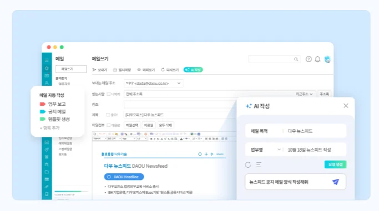The height and width of the screenshot is (211, 379).
Task: Close the AI 작성 panel
Action: (346, 106)
